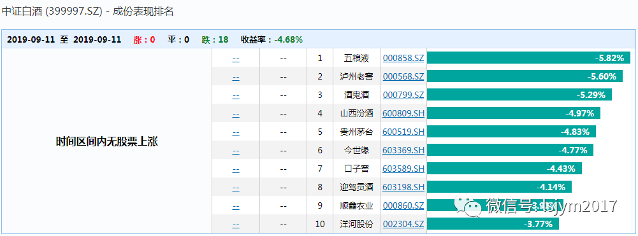Click the -4.43% bar for 口子窖
This screenshot has height=236, width=638.
coord(504,168)
